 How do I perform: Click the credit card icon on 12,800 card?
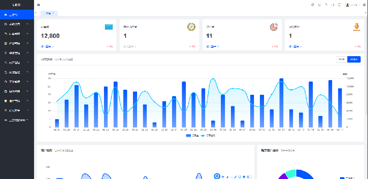109,27
